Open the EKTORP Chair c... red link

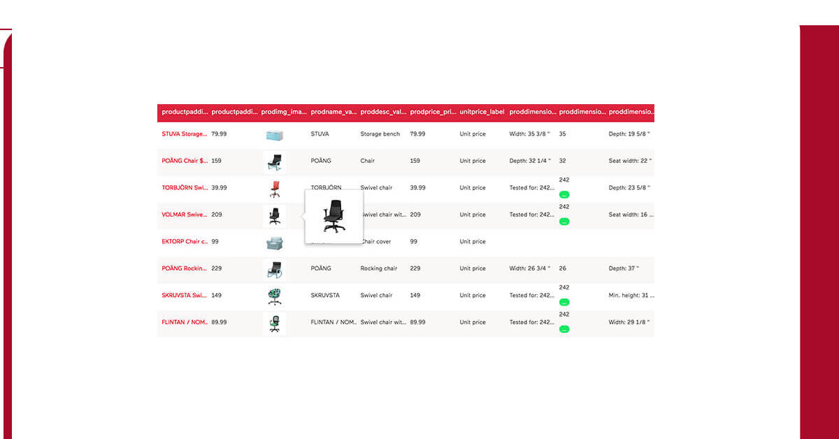[x=185, y=241]
